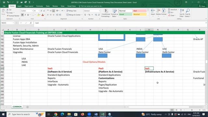
Task: Save the workbook from Quick Access toolbar
Action: coord(4,2)
